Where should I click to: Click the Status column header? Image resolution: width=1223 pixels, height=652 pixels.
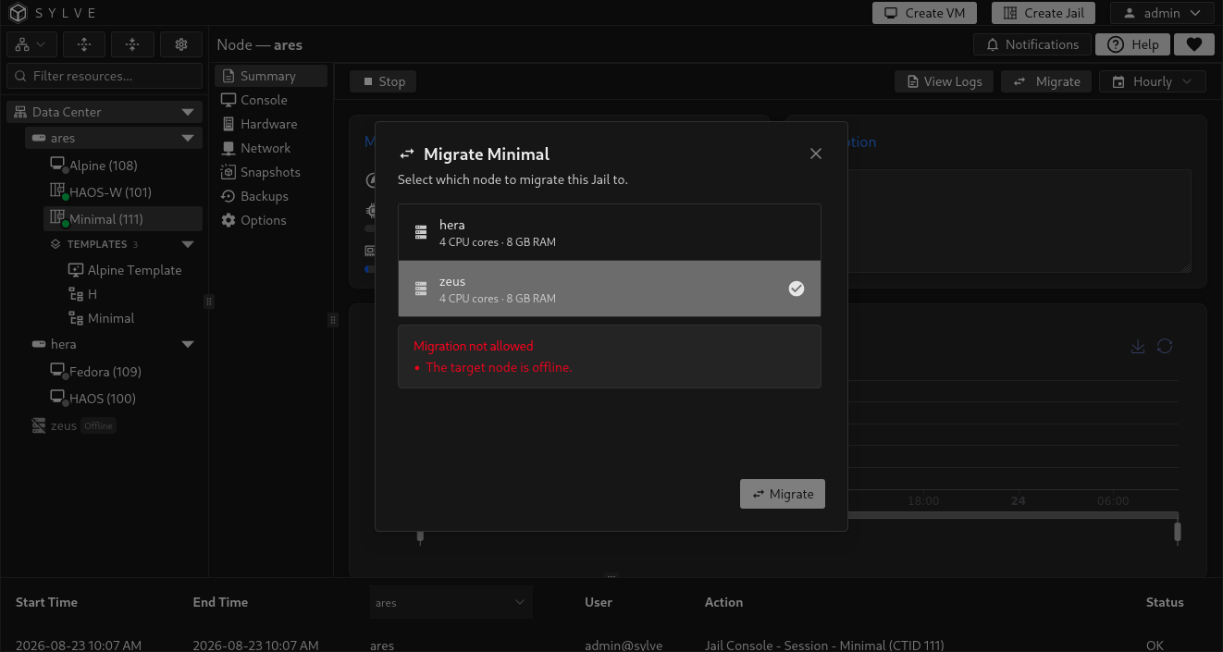[x=1165, y=602]
